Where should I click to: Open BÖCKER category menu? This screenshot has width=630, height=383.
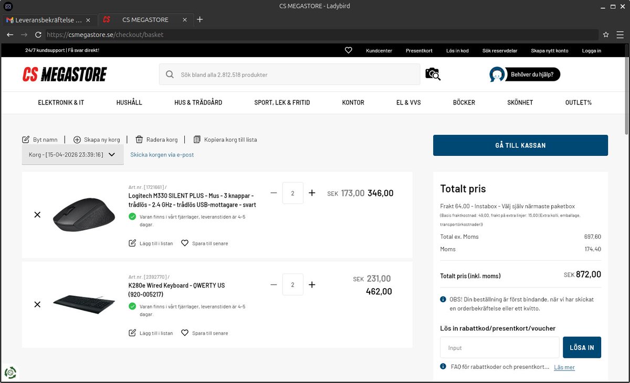pos(464,102)
